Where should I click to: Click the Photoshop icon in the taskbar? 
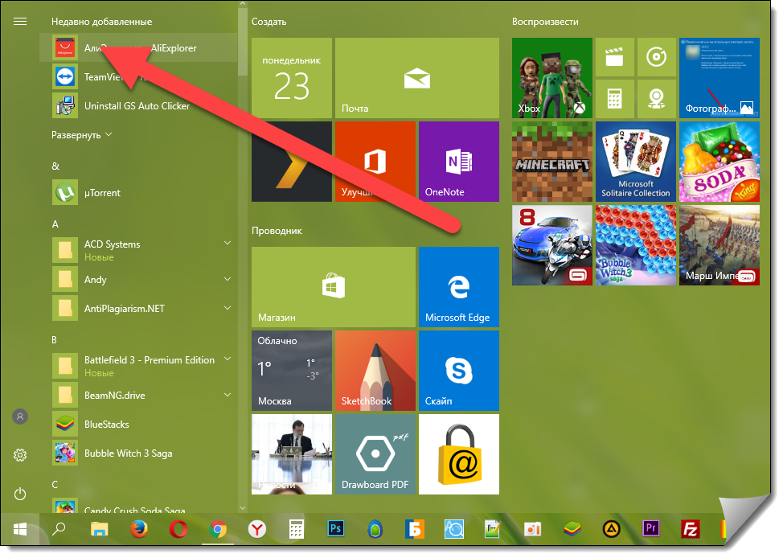click(336, 529)
